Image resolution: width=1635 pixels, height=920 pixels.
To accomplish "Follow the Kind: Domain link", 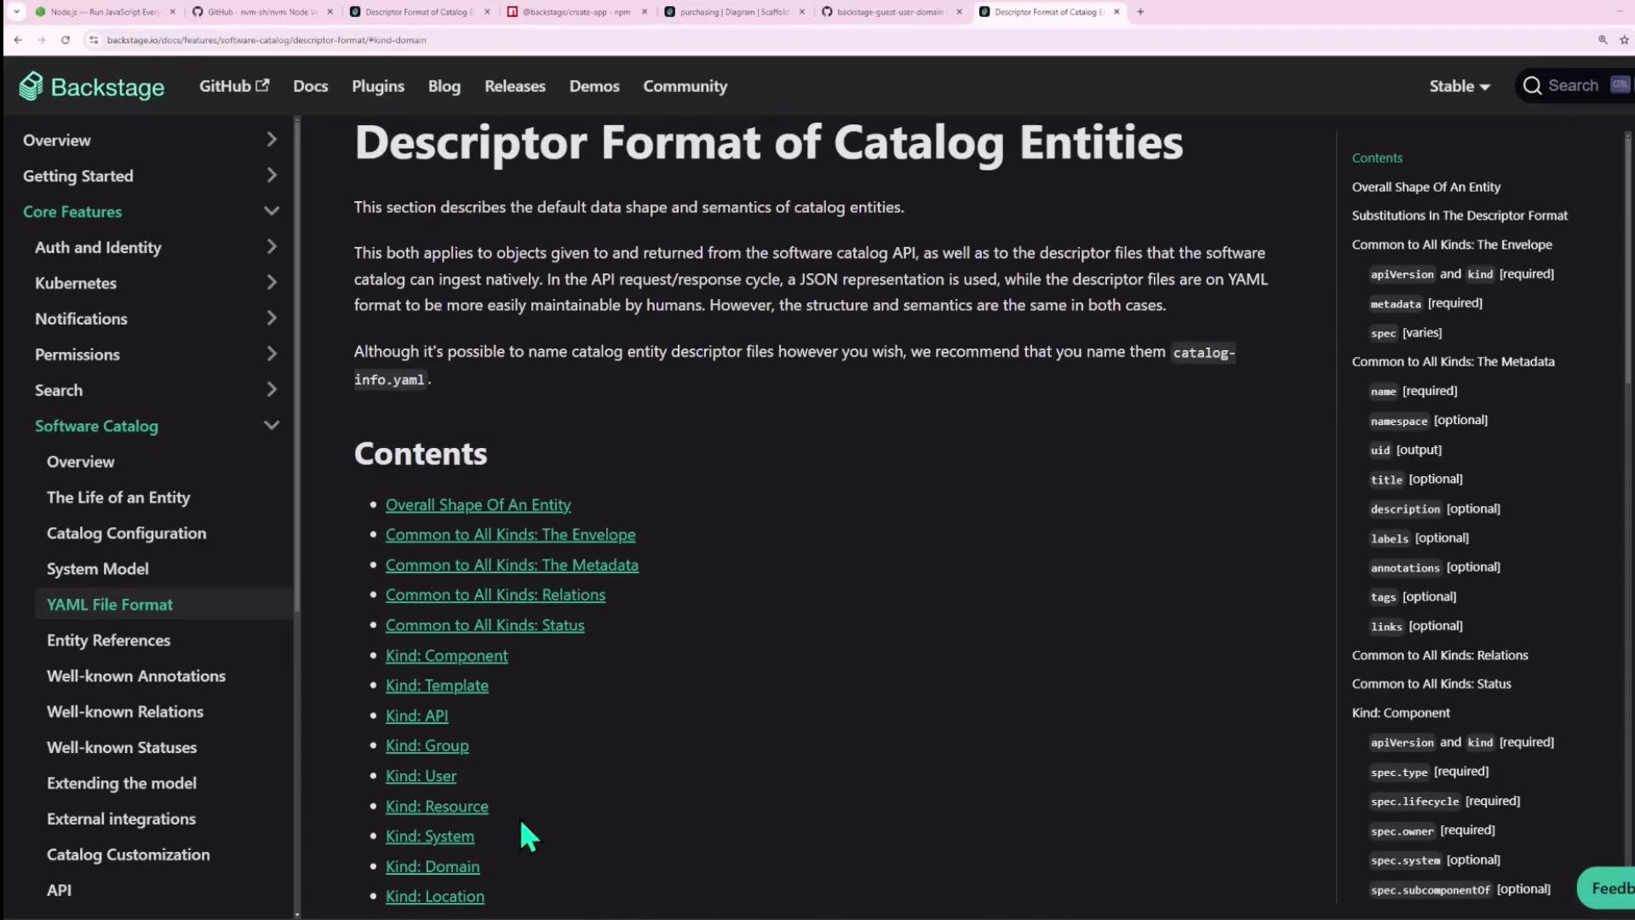I will pyautogui.click(x=433, y=867).
